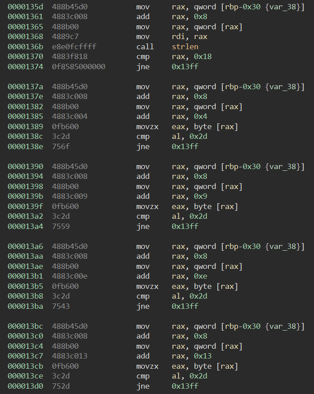Select jump target 0x13ff on line 000013d0

coord(185,386)
